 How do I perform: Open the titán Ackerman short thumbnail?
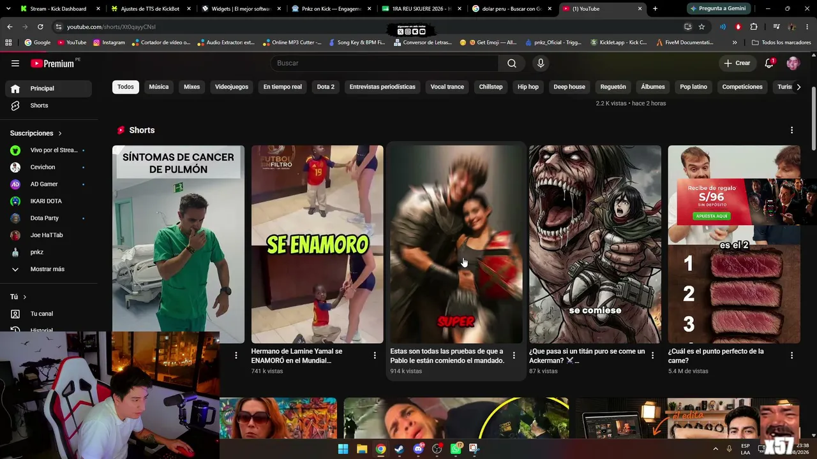(595, 244)
